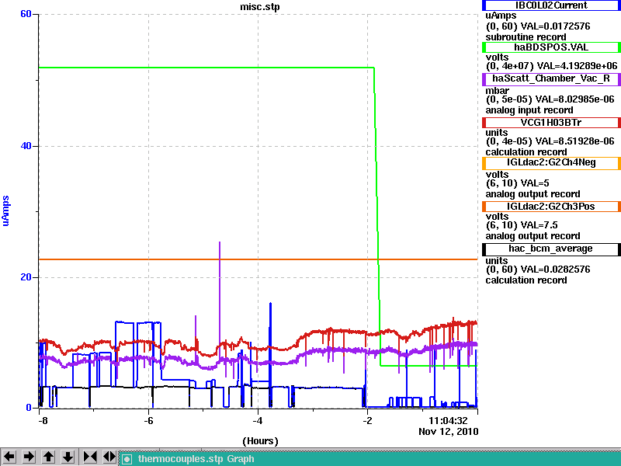Click the -6 hours axis label
Screen dimensions: 621x466
coord(148,421)
